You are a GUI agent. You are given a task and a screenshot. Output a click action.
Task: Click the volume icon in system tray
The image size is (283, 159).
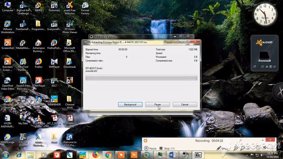click(262, 155)
